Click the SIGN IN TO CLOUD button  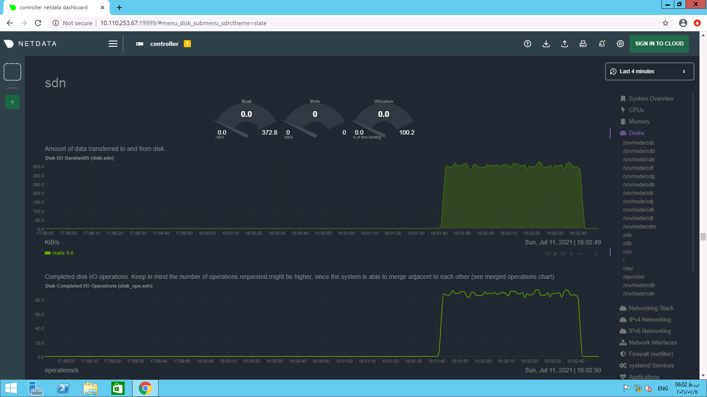click(x=659, y=44)
